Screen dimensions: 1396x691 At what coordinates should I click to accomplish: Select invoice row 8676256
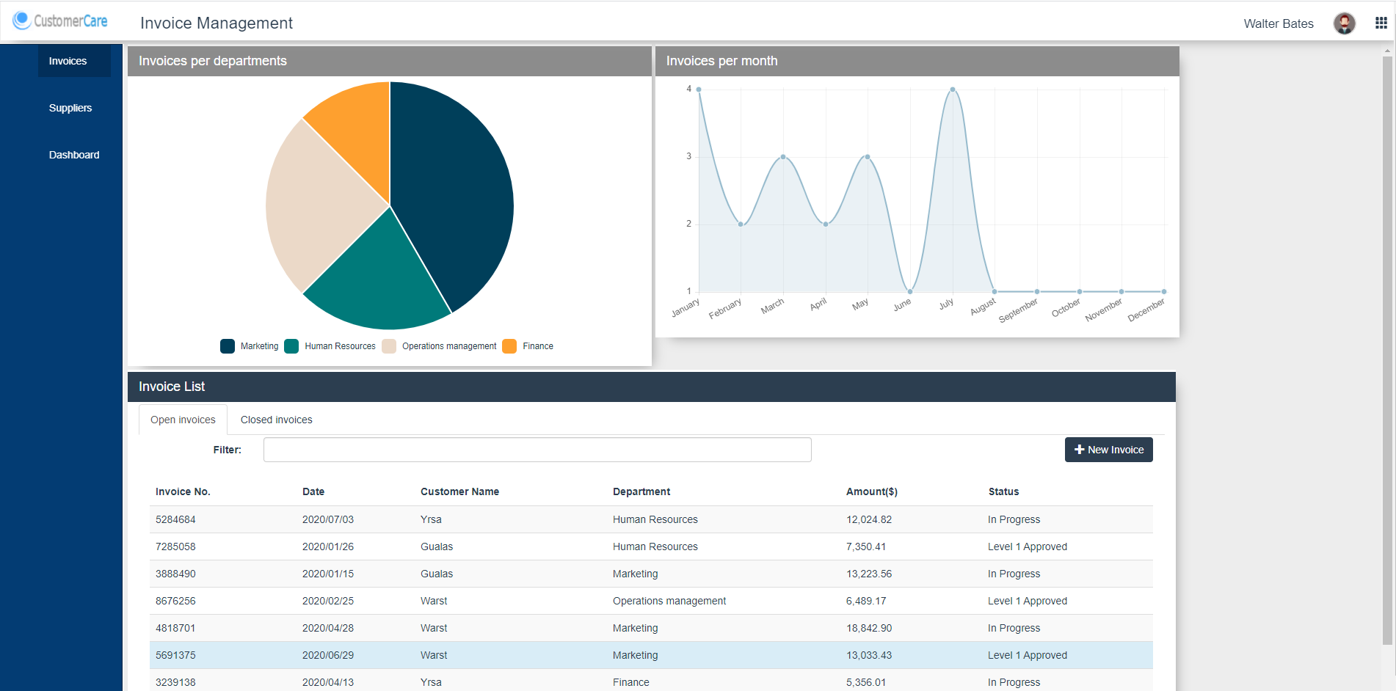coord(651,601)
